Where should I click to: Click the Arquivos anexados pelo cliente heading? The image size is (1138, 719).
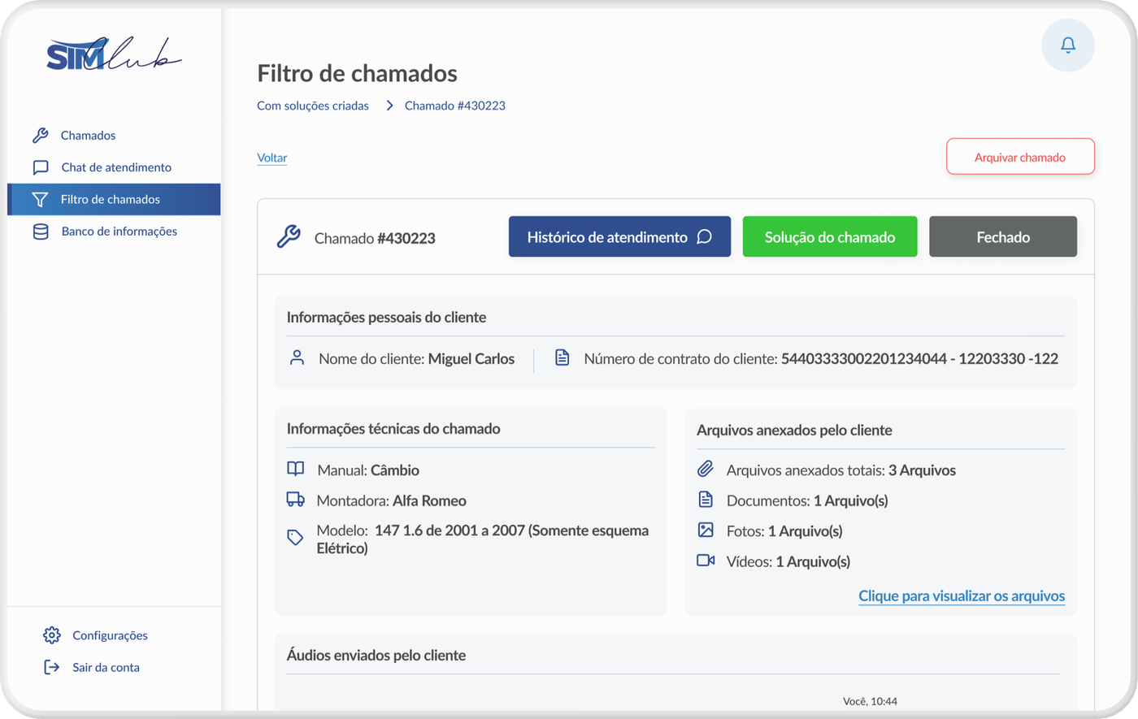[x=794, y=430]
